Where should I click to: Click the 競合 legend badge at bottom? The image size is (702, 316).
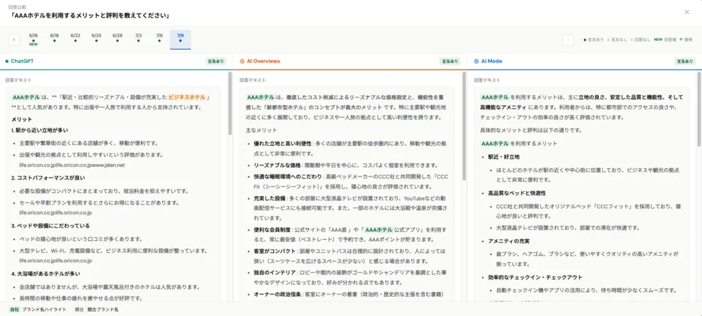tap(79, 309)
